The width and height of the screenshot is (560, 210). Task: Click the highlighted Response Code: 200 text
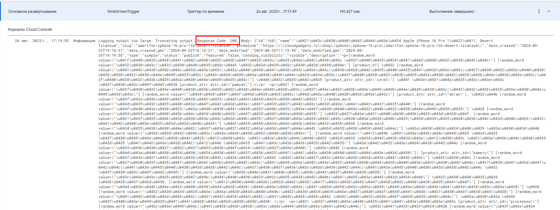217,41
